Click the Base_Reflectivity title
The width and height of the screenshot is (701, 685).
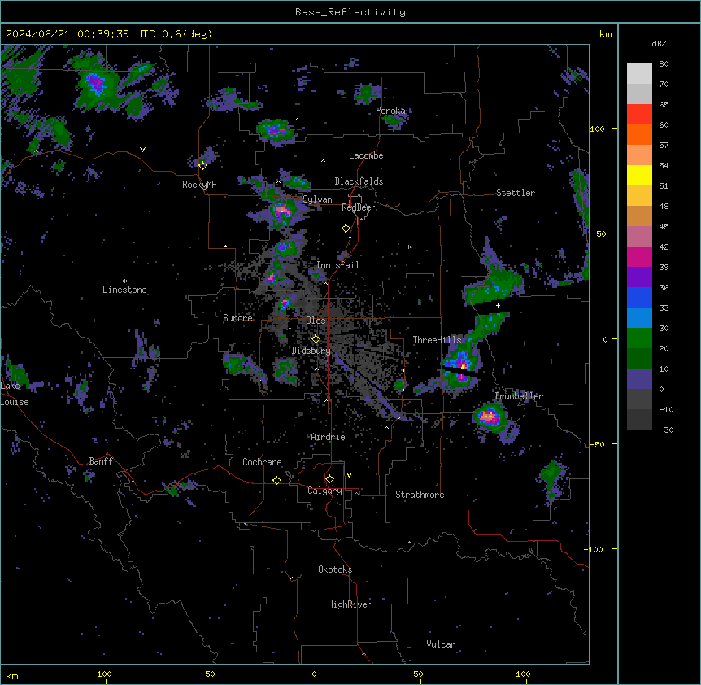click(x=350, y=12)
